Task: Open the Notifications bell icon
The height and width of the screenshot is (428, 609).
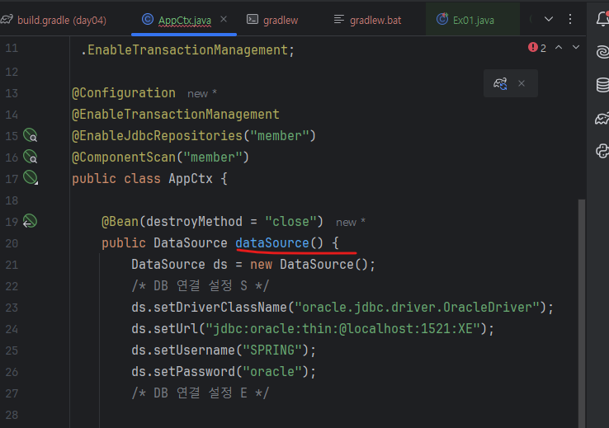Action: (x=602, y=18)
